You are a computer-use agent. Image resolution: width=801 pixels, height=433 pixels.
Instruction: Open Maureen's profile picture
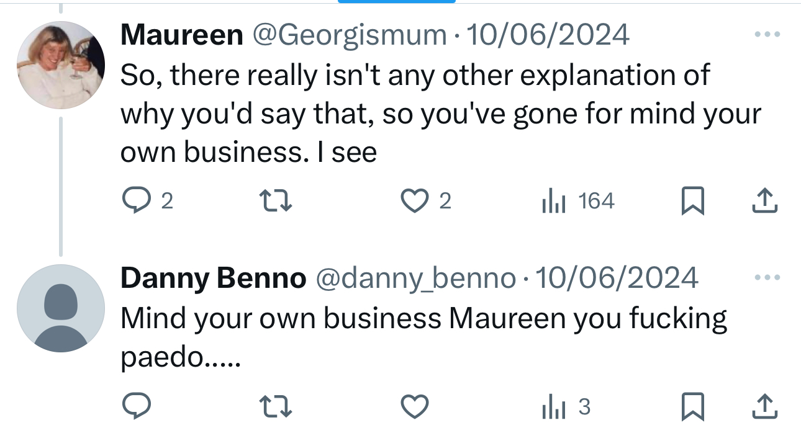click(x=60, y=65)
